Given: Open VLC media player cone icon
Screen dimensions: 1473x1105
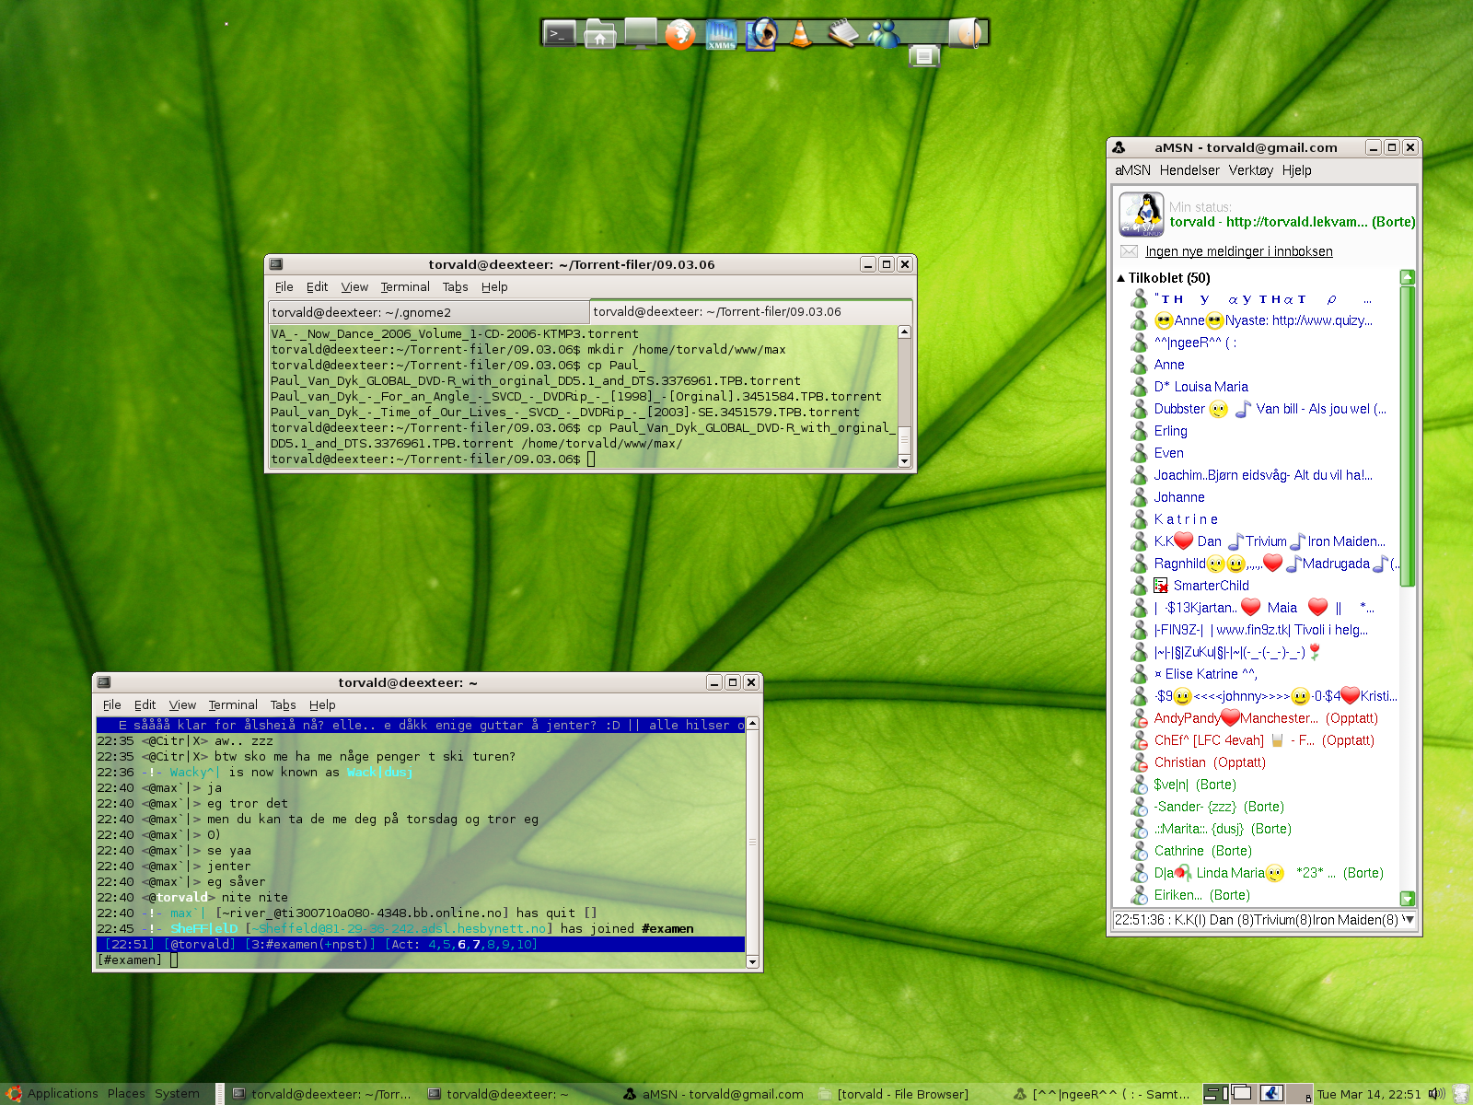Looking at the screenshot, I should 801,34.
